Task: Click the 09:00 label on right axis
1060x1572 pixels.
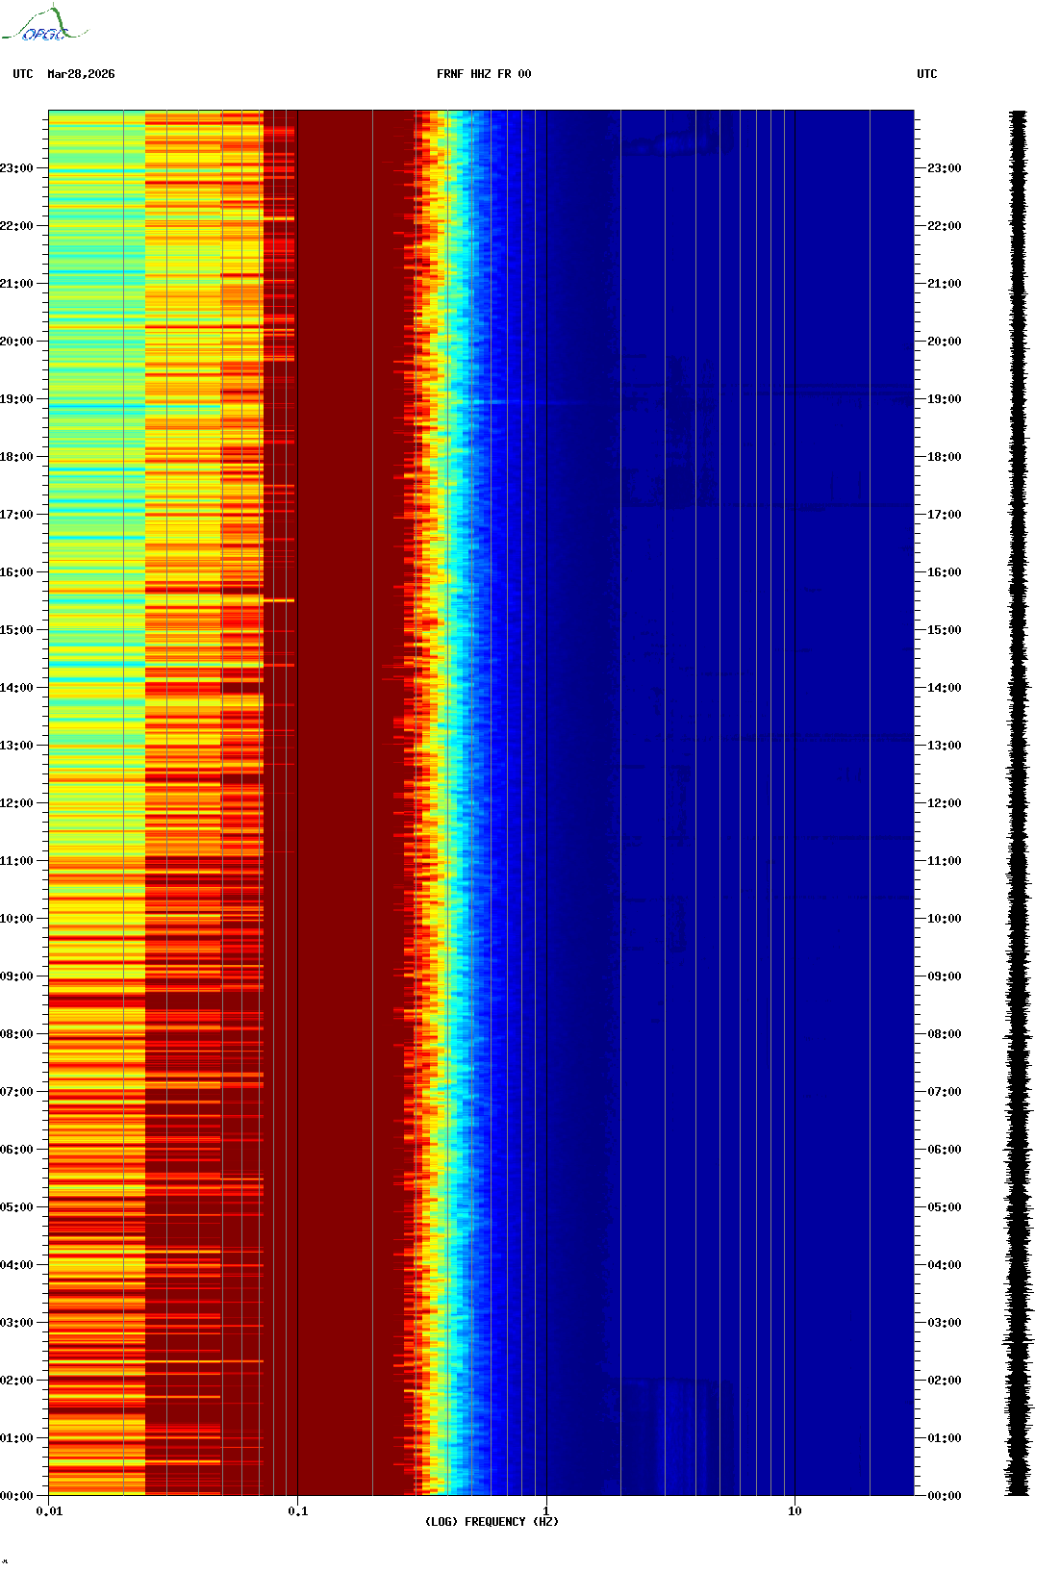Action: point(944,976)
